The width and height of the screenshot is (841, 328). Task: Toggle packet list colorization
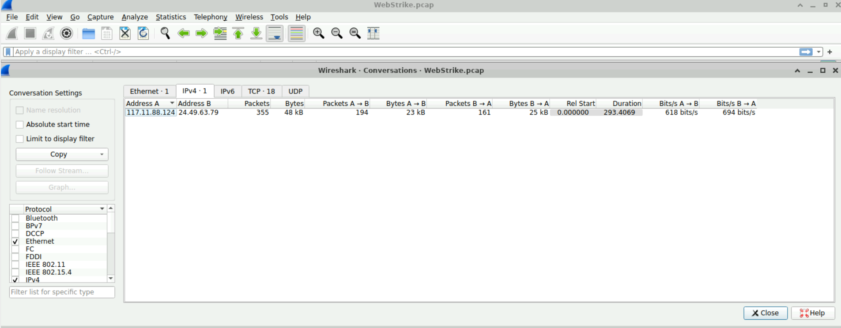pos(297,34)
